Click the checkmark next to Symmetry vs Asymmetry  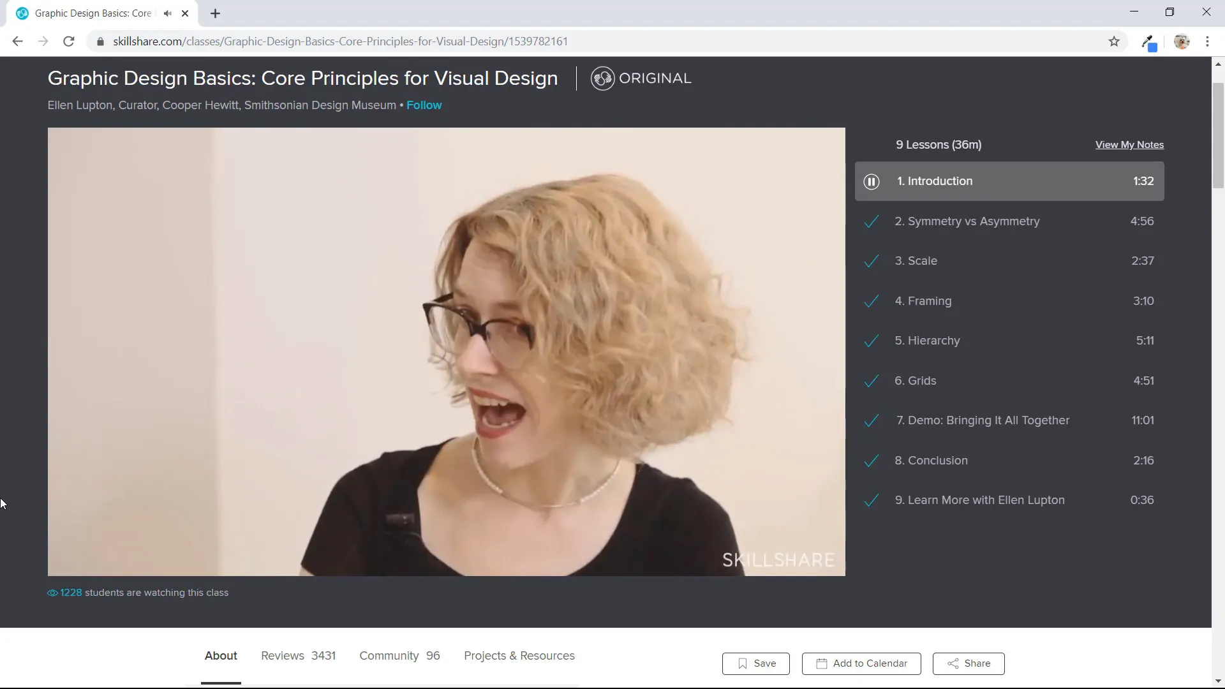(x=872, y=221)
